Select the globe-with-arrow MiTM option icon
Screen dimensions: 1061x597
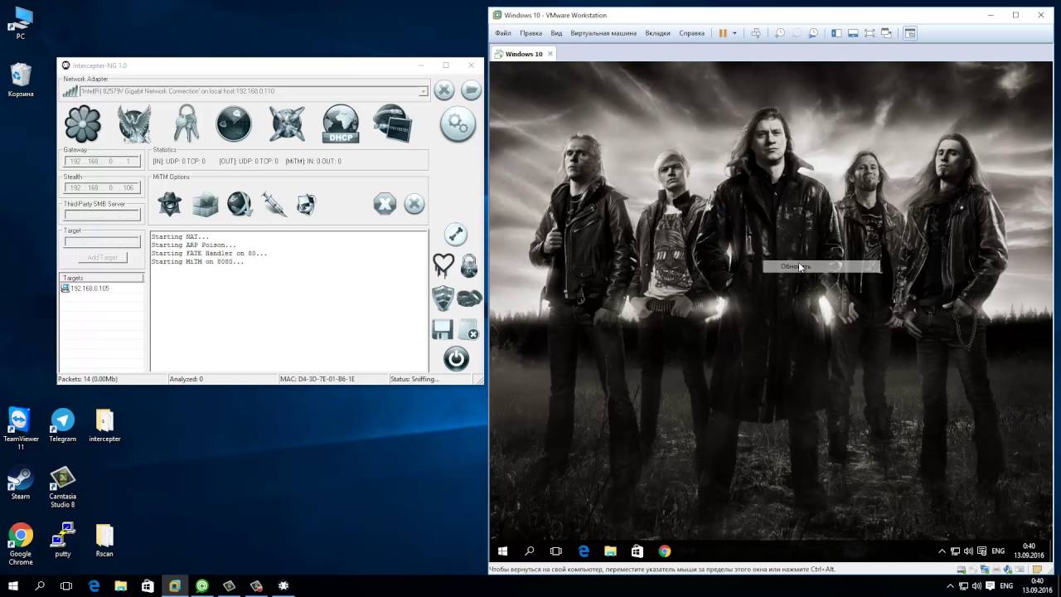point(240,203)
